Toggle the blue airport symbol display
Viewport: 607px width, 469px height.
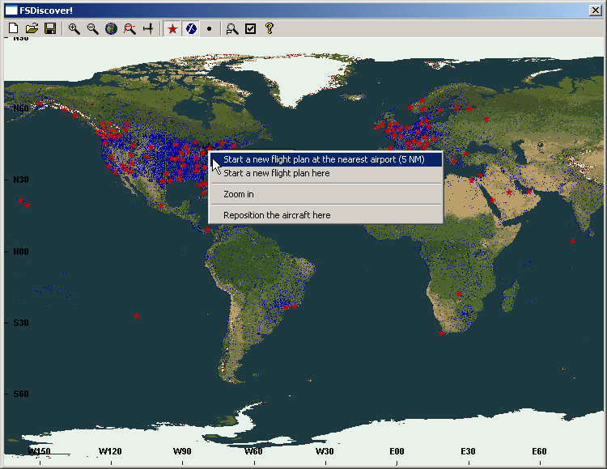click(190, 28)
